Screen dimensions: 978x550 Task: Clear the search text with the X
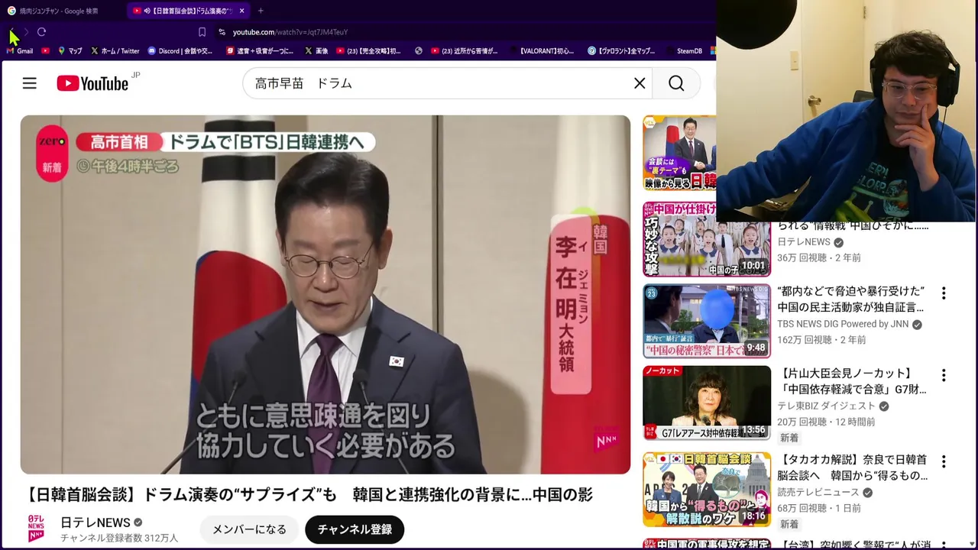(x=640, y=83)
